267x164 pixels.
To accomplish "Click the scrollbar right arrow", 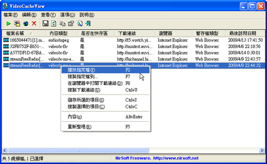I will point(262,150).
